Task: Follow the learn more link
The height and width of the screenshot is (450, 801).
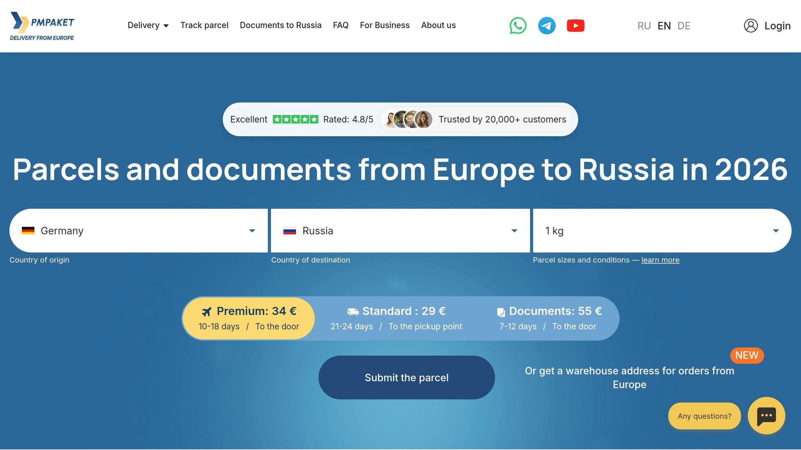Action: [x=660, y=260]
